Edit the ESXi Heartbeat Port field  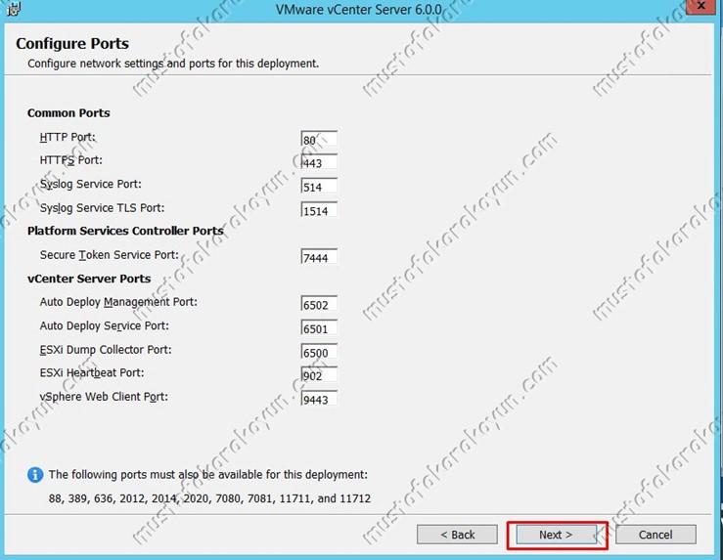click(x=319, y=375)
